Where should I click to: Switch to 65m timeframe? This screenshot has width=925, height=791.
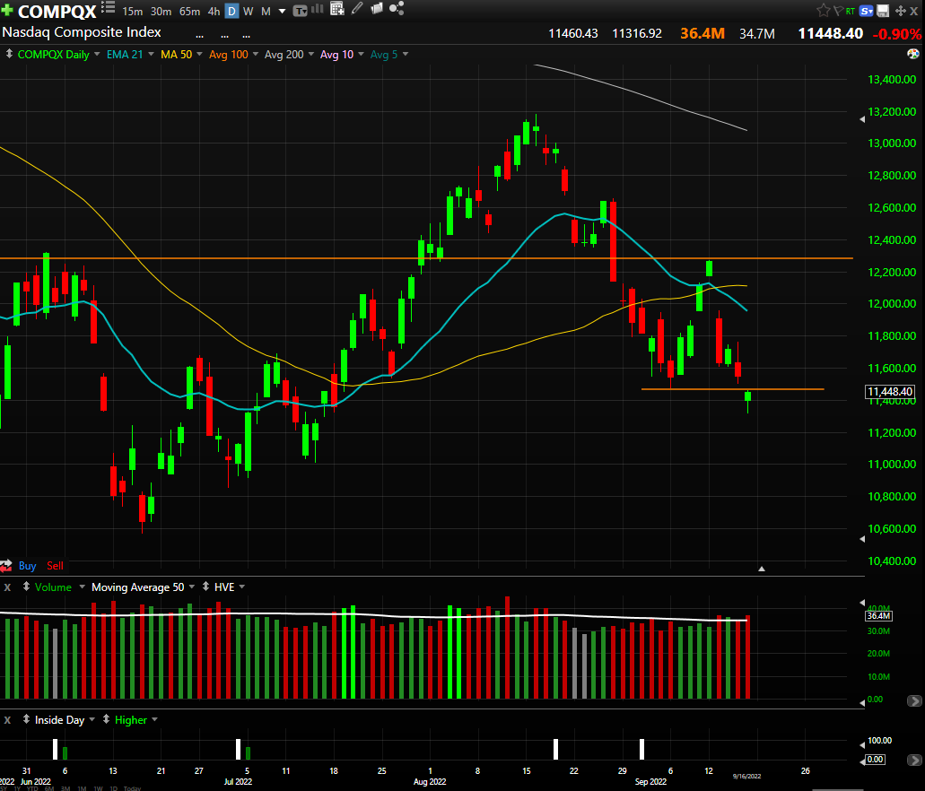tap(189, 11)
